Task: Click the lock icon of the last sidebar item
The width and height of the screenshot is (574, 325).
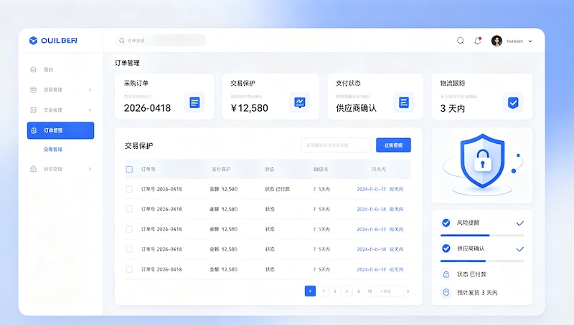Action: (33, 169)
